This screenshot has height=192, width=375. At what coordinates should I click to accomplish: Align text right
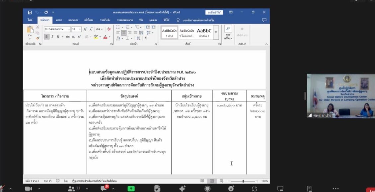(x=130, y=33)
